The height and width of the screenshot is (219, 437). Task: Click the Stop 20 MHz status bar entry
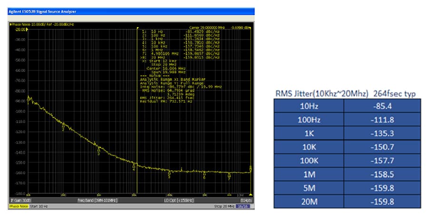(x=224, y=206)
